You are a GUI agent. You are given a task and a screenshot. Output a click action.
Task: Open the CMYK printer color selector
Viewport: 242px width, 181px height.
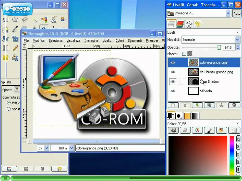coord(185,130)
